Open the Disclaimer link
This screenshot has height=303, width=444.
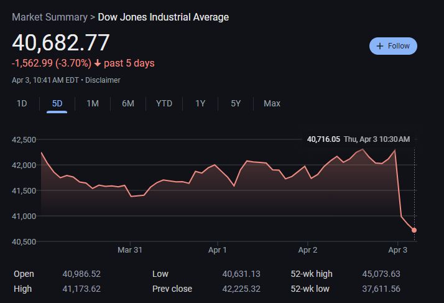tap(103, 80)
